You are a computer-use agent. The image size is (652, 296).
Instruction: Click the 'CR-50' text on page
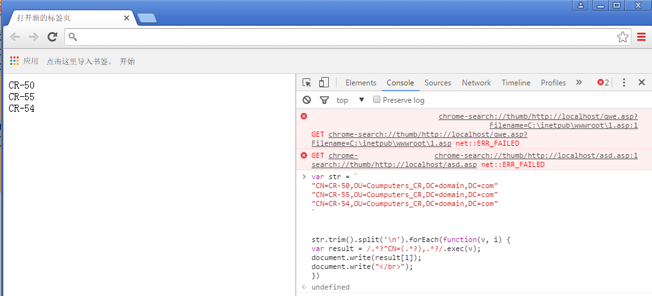coord(22,85)
